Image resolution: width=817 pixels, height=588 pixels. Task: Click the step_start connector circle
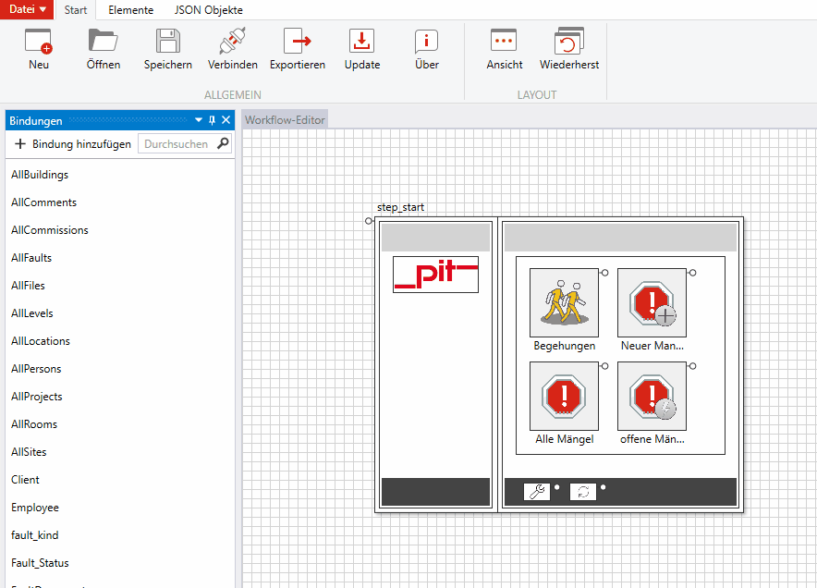[369, 221]
